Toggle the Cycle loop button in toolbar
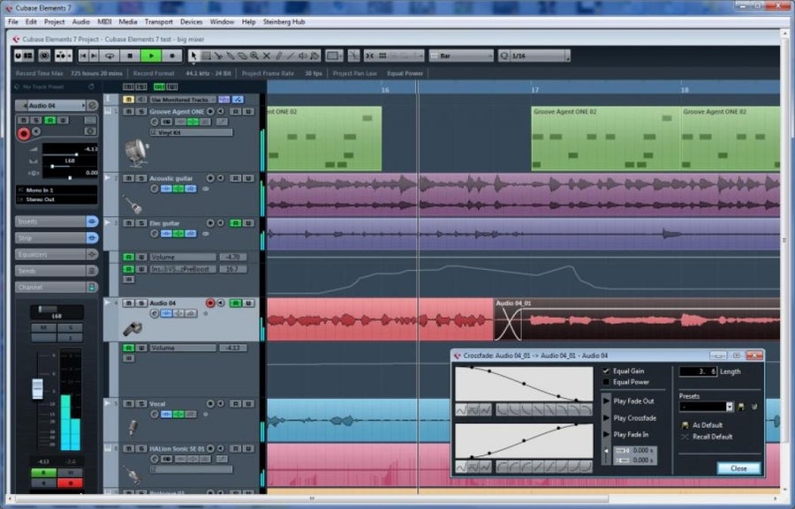 (110, 56)
